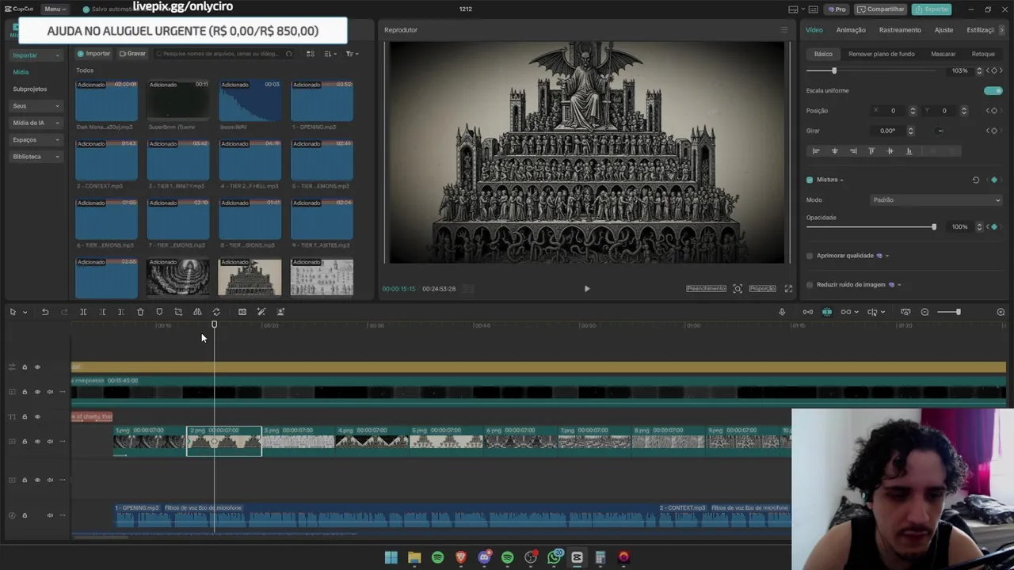The image size is (1014, 570).
Task: Toggle the Escala uniforme switch
Action: pos(993,90)
